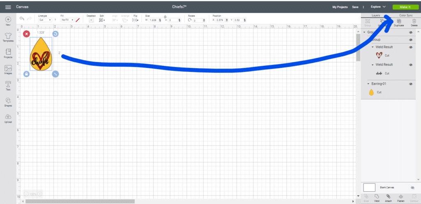The image size is (421, 204).
Task: Toggle visibility of first Weld Result layer
Action: click(411, 47)
